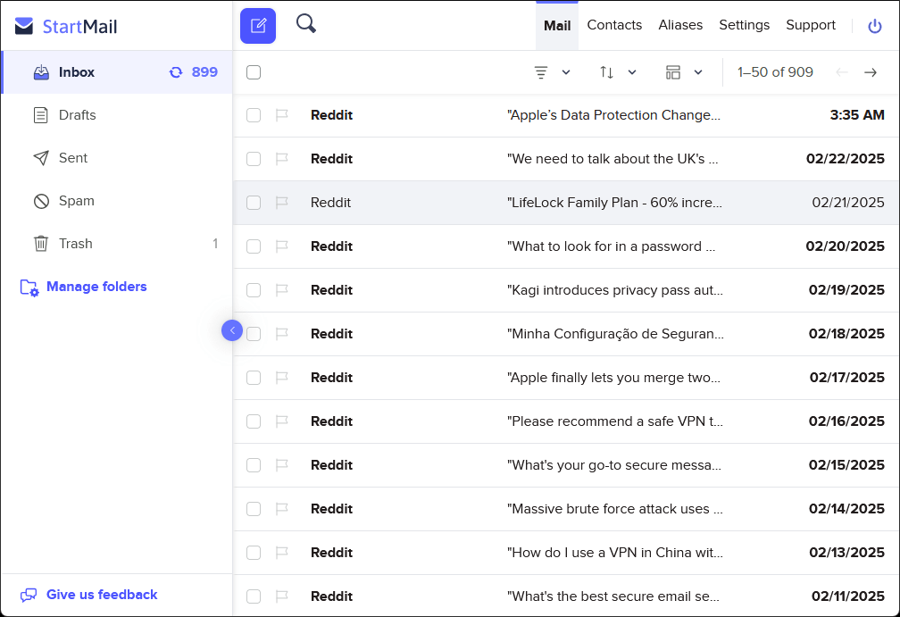Screen dimensions: 900x617
Task: Flag the "Apple finally lets you merge" email
Action: point(282,378)
